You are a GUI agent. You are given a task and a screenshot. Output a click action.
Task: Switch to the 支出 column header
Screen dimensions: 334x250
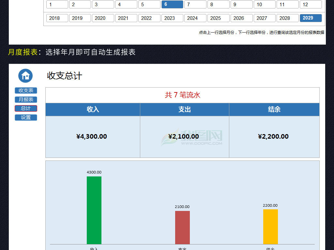184,109
